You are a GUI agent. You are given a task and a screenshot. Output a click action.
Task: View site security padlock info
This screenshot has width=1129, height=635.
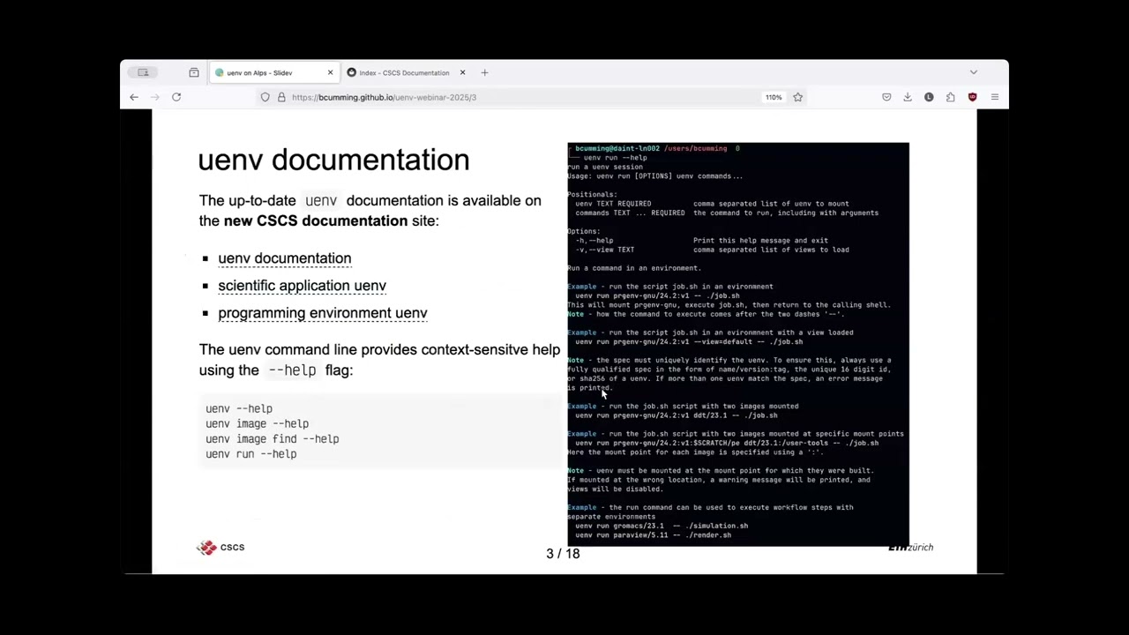click(281, 97)
